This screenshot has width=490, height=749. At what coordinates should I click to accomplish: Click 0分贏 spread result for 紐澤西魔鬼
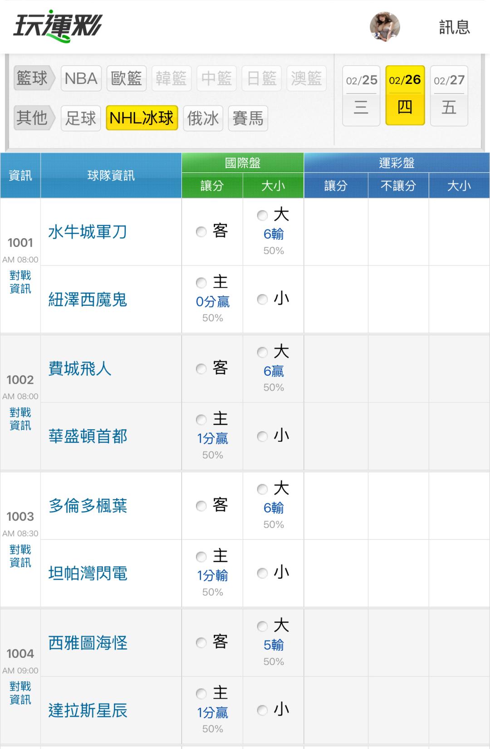212,302
